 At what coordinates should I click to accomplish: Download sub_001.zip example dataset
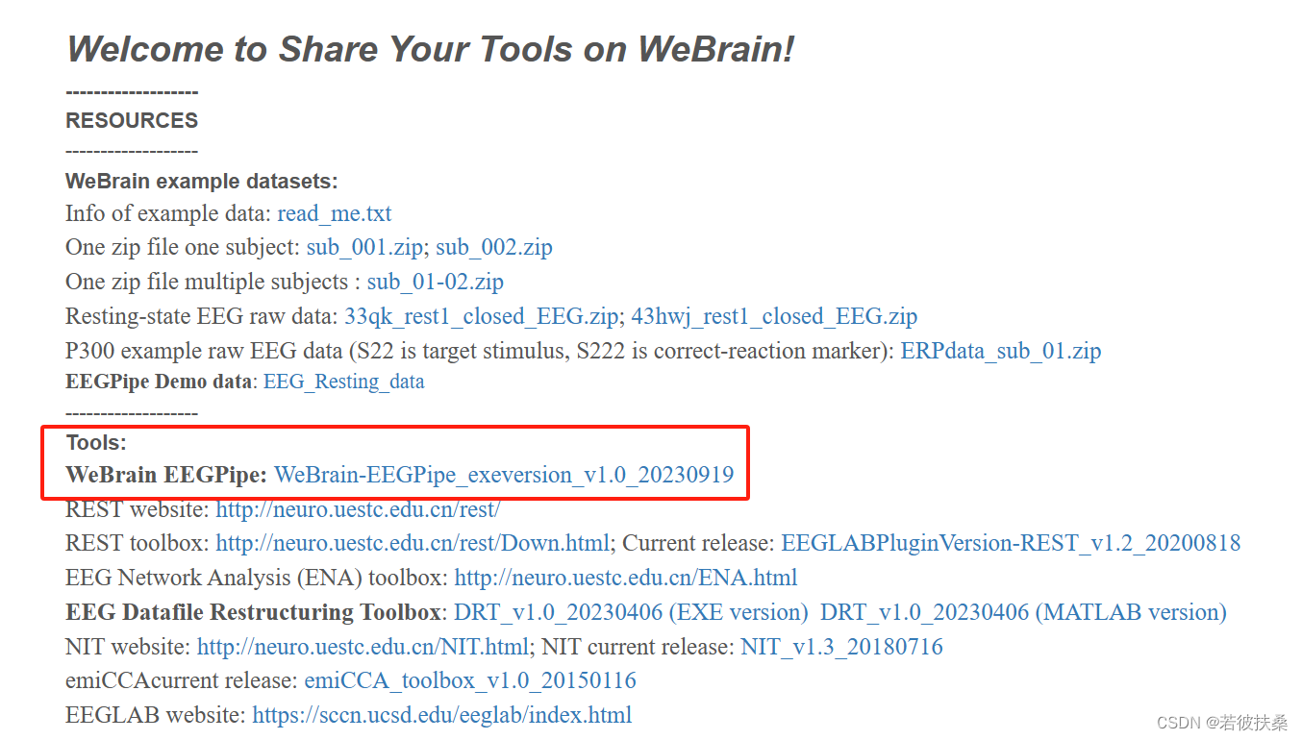(364, 248)
